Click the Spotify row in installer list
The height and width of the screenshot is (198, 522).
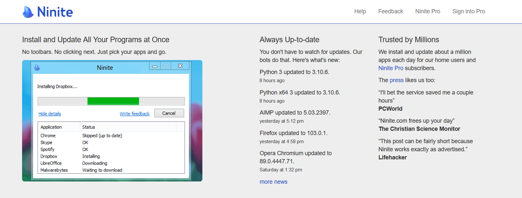click(x=111, y=149)
